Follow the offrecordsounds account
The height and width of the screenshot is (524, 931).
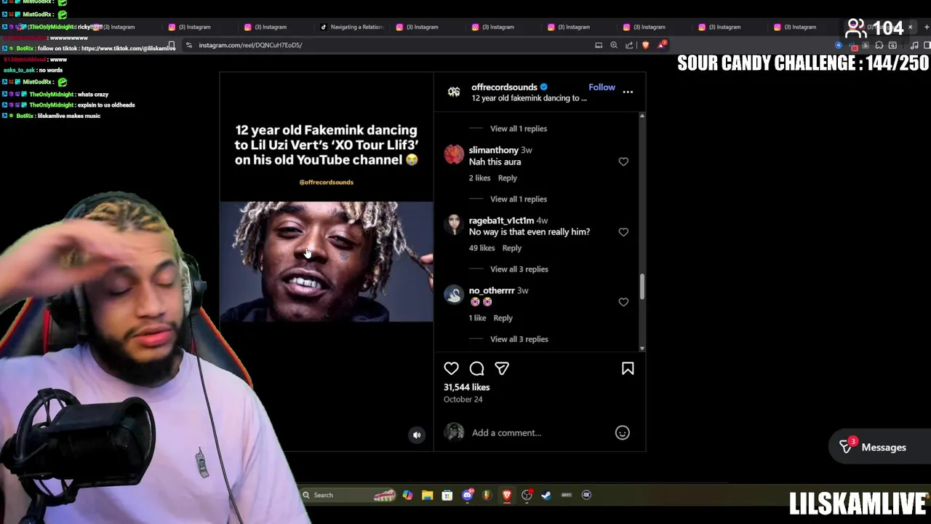pyautogui.click(x=602, y=87)
